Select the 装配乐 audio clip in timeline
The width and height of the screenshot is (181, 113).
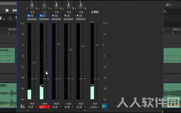click(x=8, y=95)
